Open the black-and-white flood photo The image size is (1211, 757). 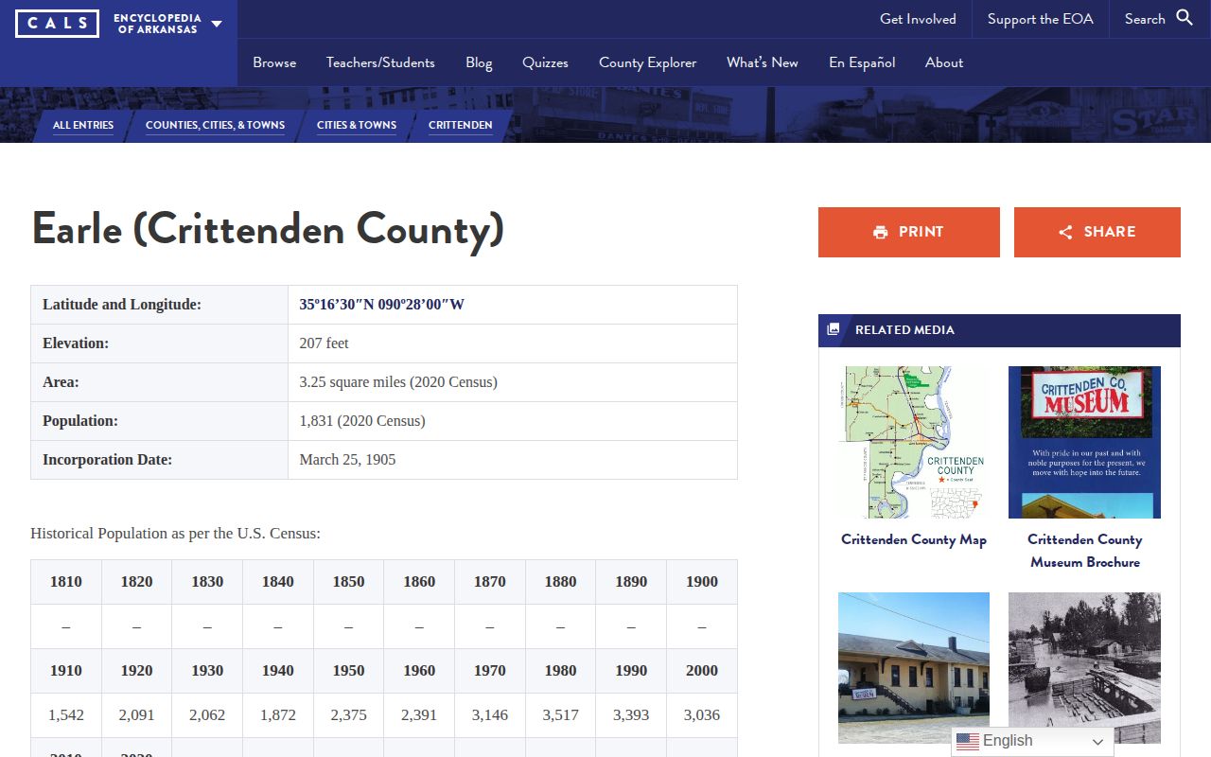click(x=1084, y=668)
